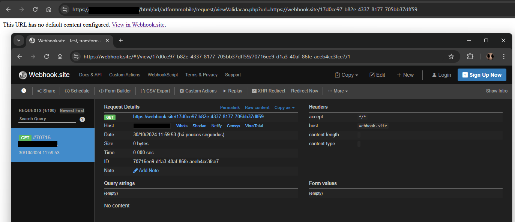Click Sign Up Now button

pyautogui.click(x=482, y=75)
